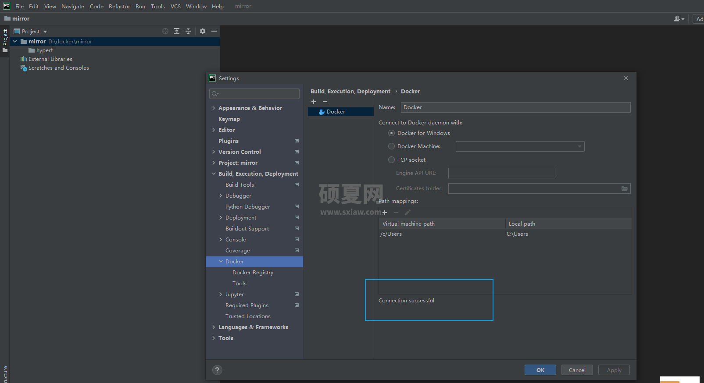
Task: Select Buildout Support settings
Action: 247,229
